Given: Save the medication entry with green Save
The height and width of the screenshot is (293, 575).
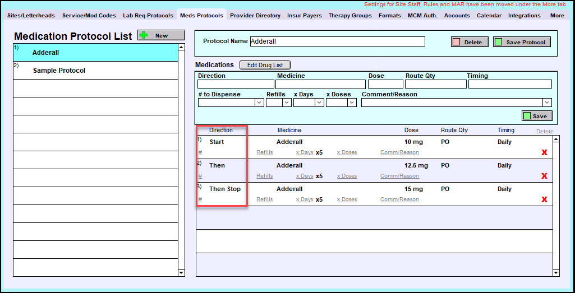Looking at the screenshot, I should (x=537, y=116).
